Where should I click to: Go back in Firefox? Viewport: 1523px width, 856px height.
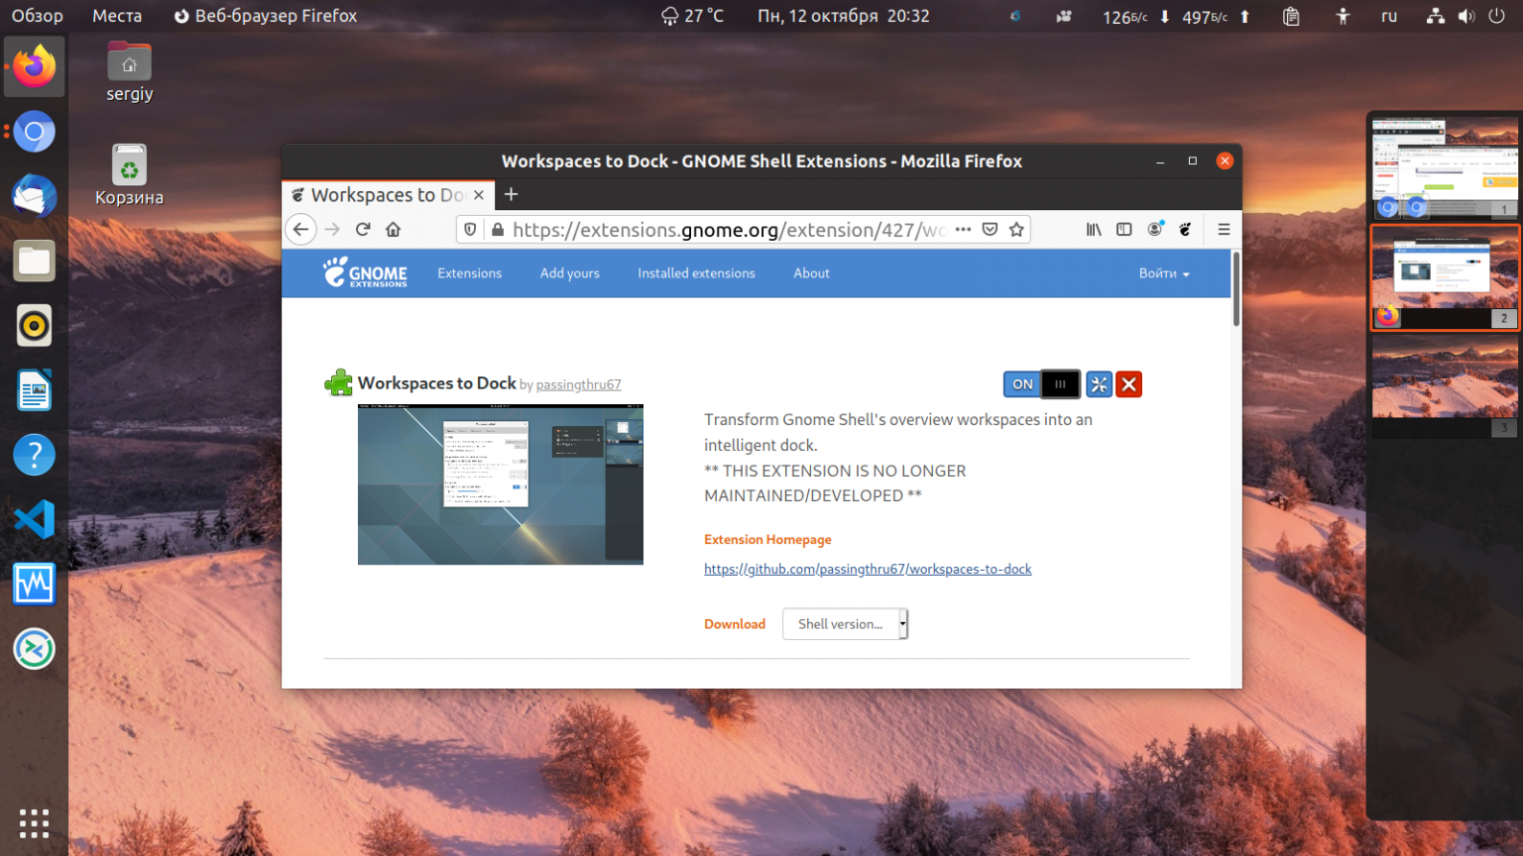[300, 229]
